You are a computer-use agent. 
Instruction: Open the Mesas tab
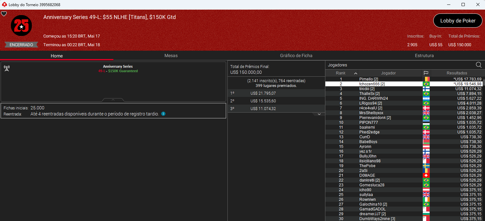click(x=171, y=55)
